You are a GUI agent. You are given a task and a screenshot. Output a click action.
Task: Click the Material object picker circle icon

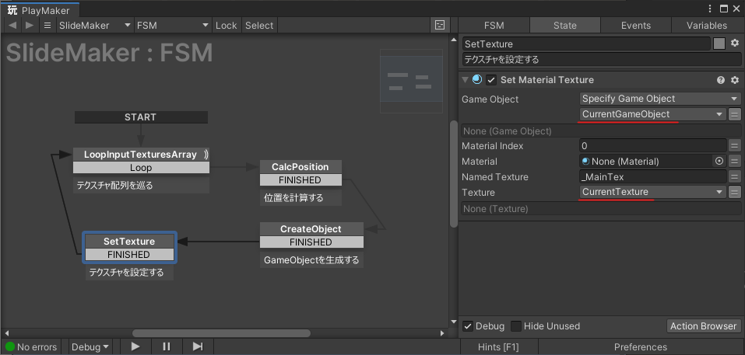[719, 162]
